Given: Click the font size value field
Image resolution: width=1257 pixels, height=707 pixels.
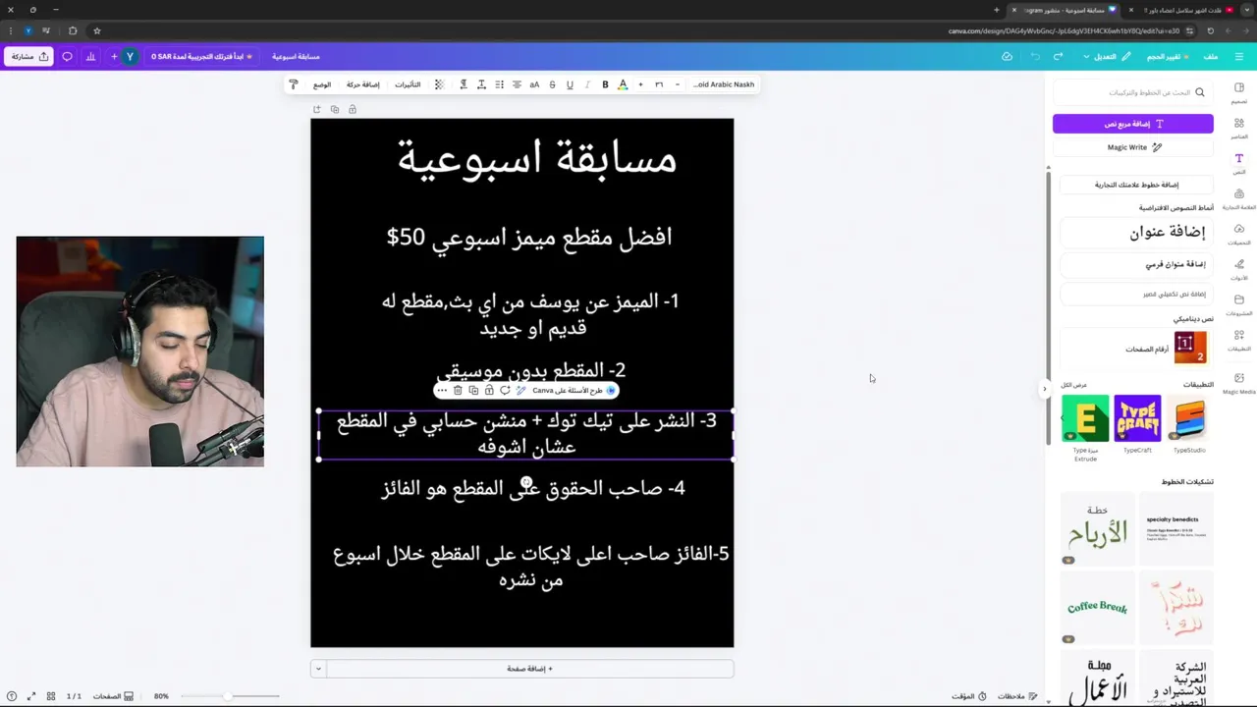Looking at the screenshot, I should click(x=659, y=84).
